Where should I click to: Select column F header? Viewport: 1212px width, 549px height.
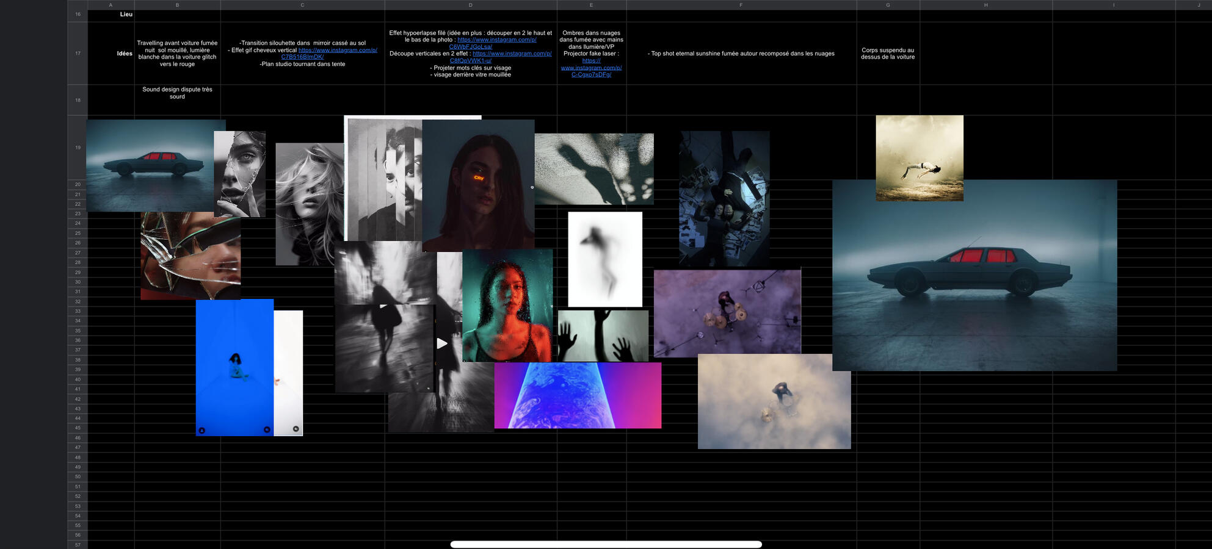point(741,5)
